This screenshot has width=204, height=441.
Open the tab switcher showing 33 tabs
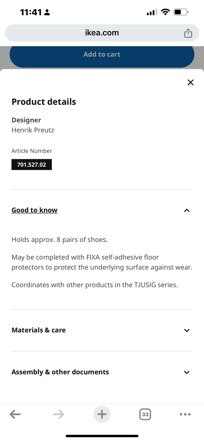[x=145, y=414]
